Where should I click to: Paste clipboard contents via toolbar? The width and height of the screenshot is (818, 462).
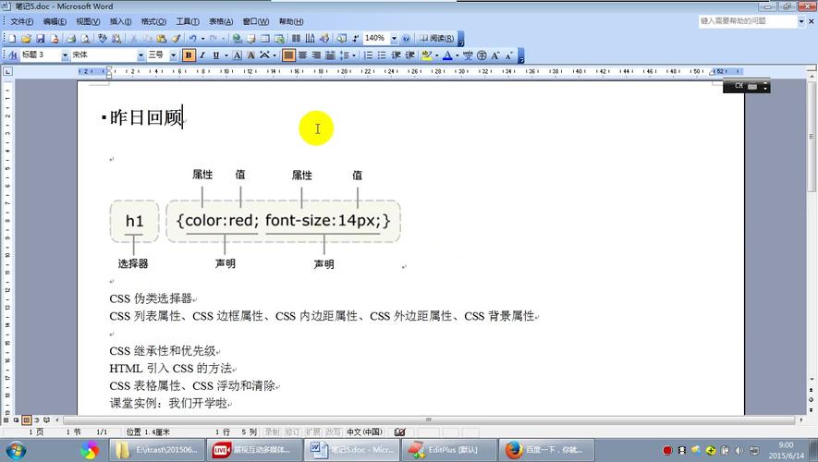point(162,38)
